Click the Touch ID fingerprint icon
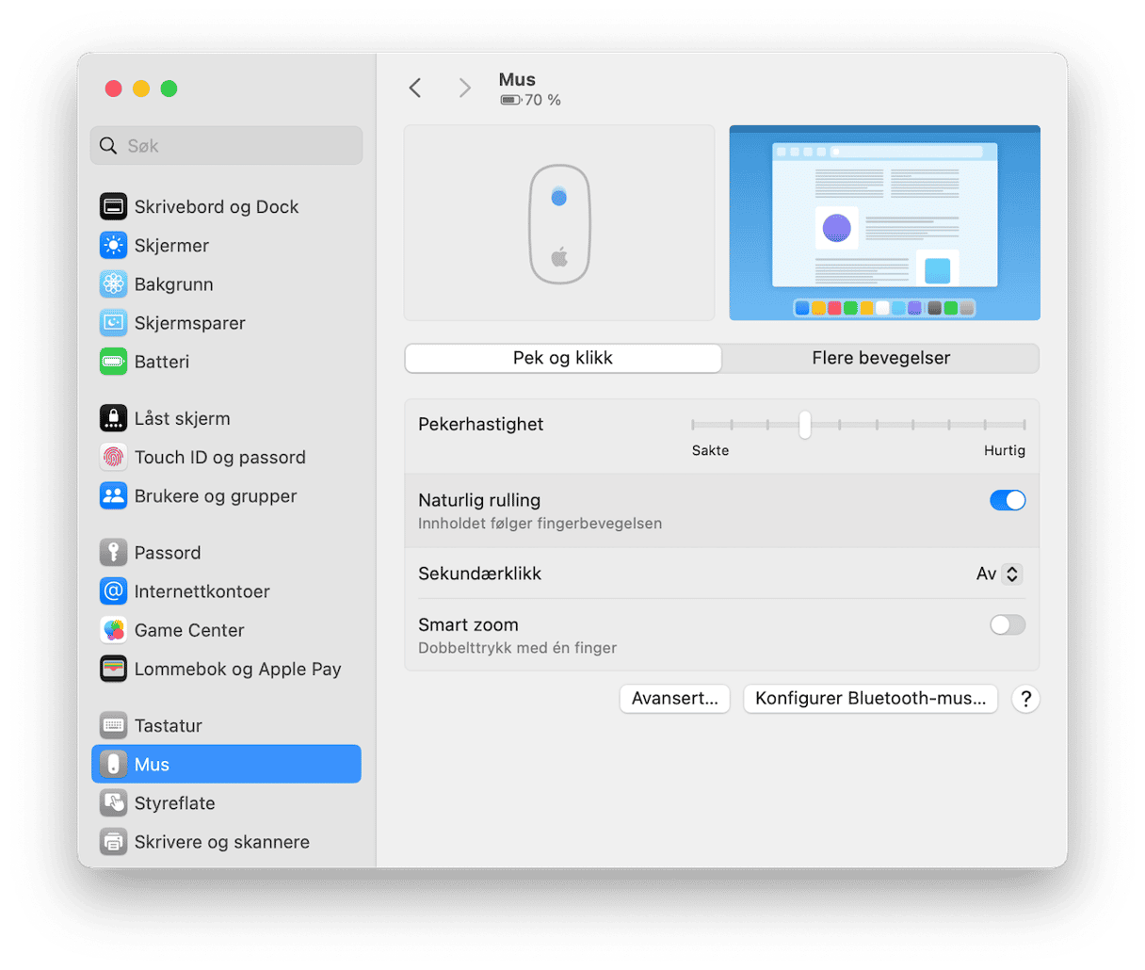This screenshot has width=1145, height=970. pyautogui.click(x=113, y=457)
